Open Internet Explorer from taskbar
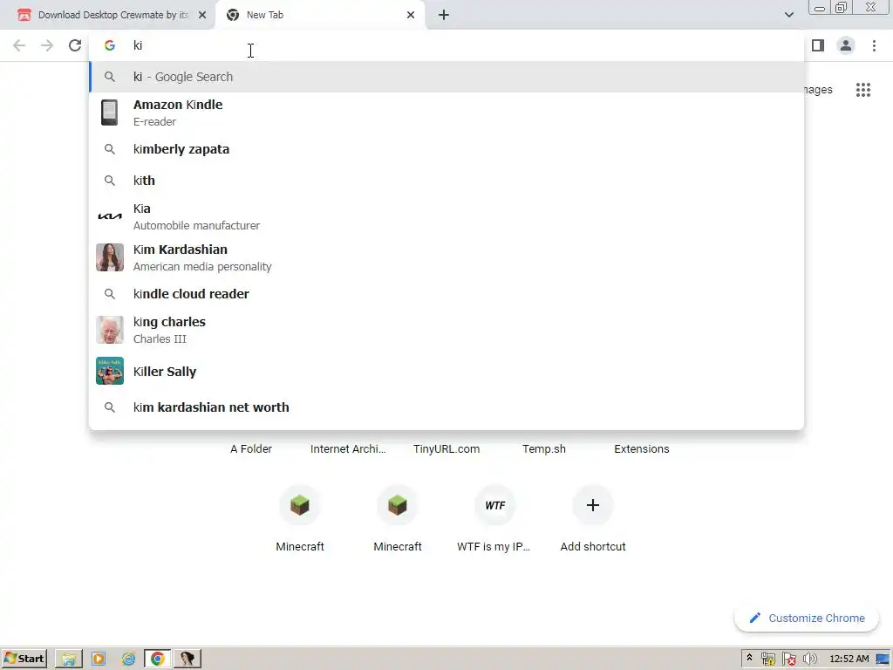Screen dimensions: 893x670 coord(128,660)
